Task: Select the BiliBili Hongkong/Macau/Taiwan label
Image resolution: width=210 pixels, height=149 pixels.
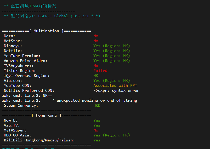Action: click(39, 140)
